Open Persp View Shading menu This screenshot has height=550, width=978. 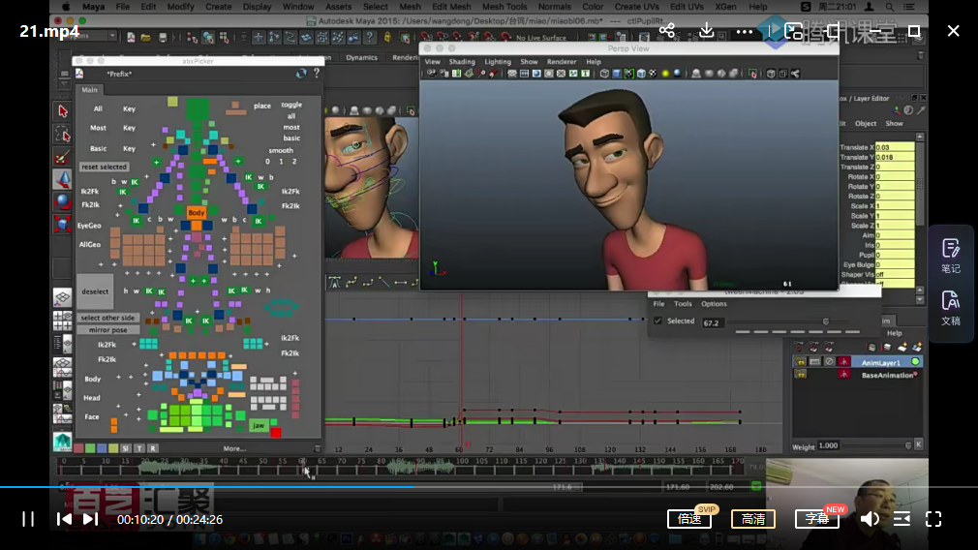(462, 62)
